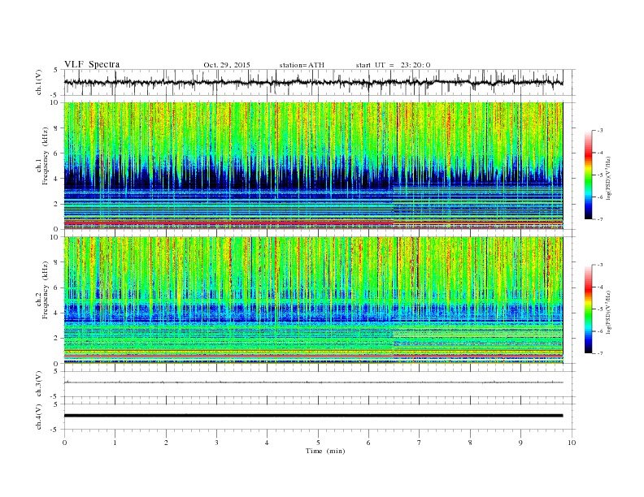The width and height of the screenshot is (644, 497).
Task: Click the "start UT = 23:20:0" text
Action: coord(393,65)
